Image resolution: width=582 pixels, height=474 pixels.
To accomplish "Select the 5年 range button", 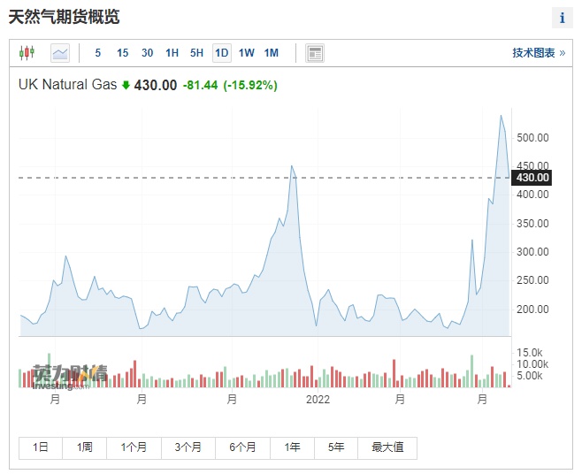I will [x=336, y=447].
